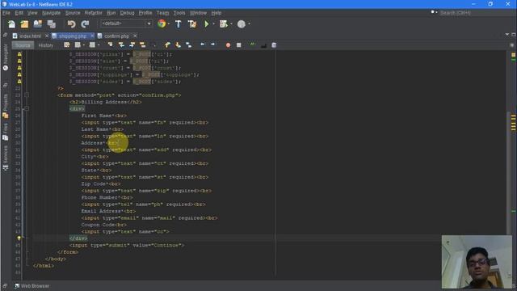Click the last editor toolbar icon
The height and width of the screenshot is (291, 517).
click(x=274, y=45)
